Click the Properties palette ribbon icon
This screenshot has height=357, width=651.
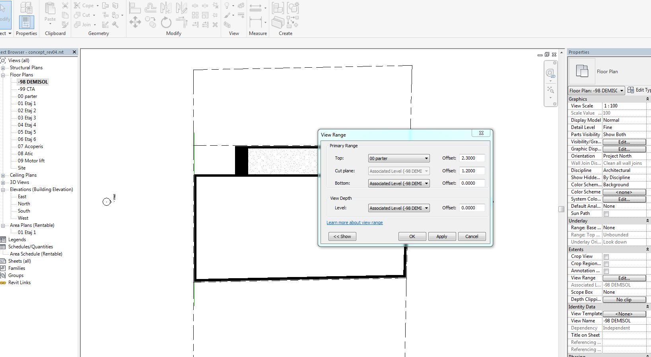point(26,22)
